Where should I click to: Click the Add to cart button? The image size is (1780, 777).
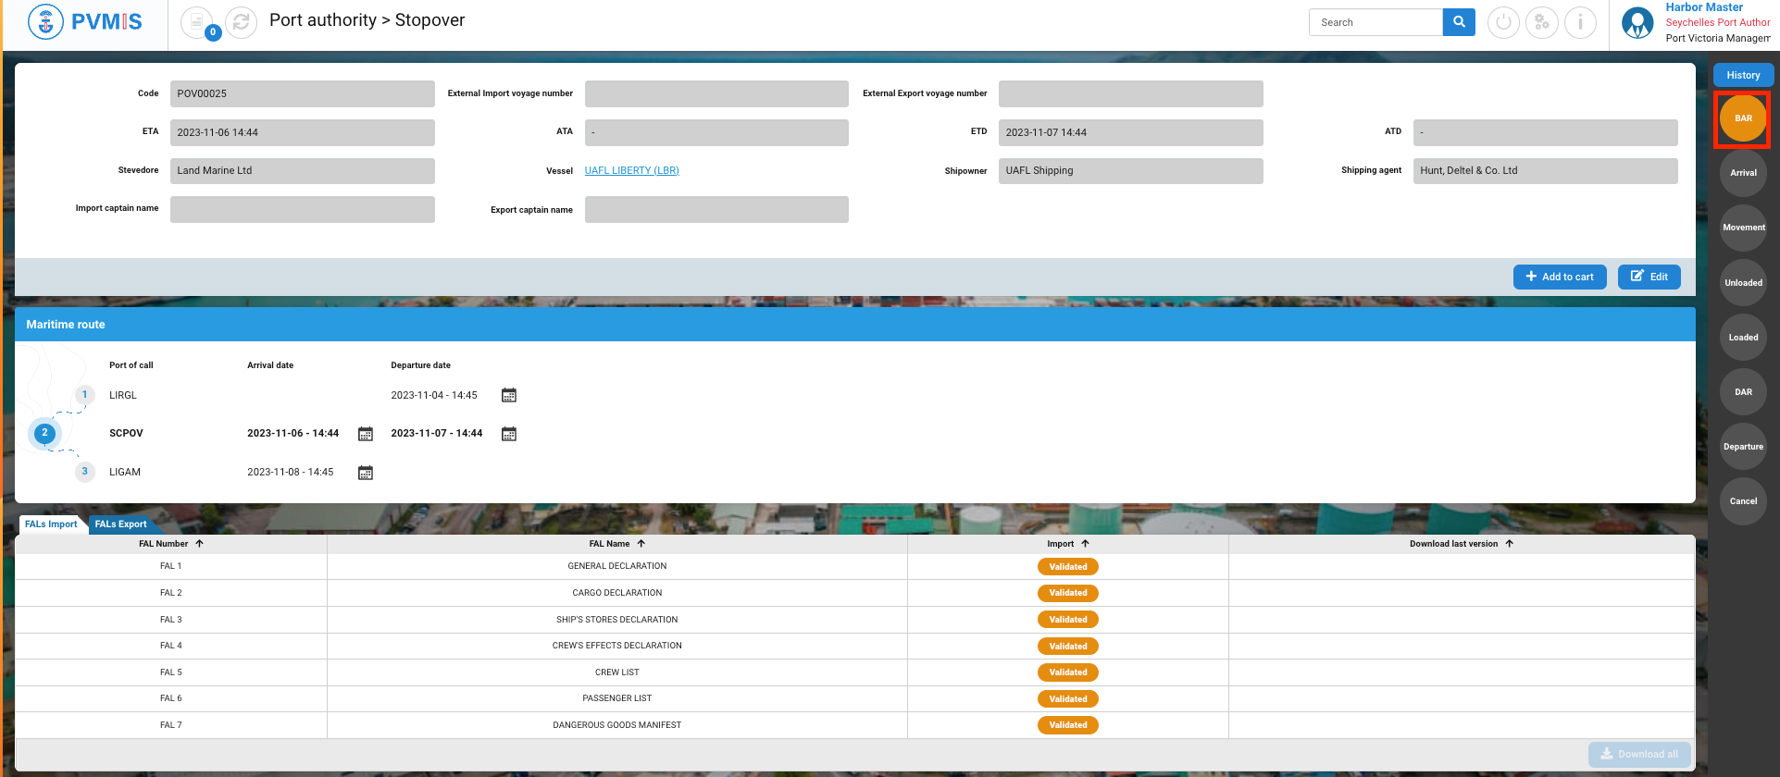pos(1560,277)
